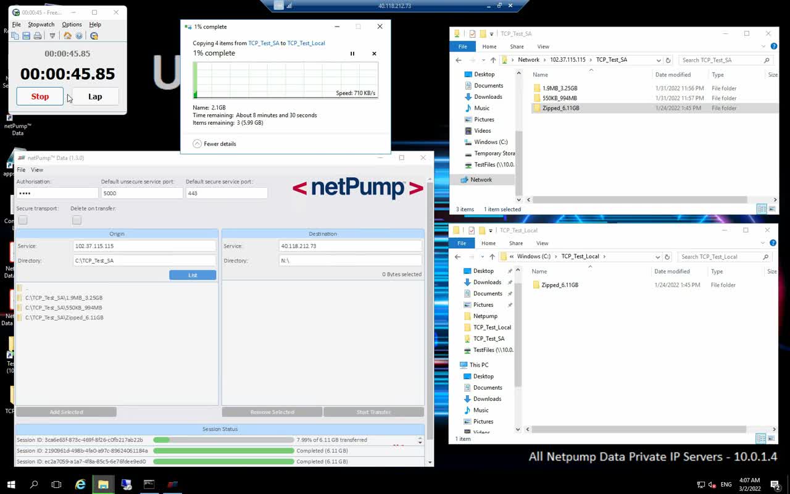
Task: Click the Lap button on the stopwatch
Action: (95, 96)
